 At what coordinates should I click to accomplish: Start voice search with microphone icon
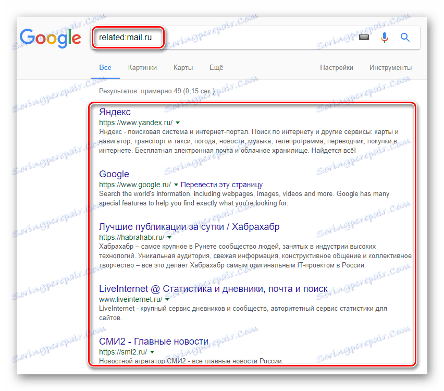click(x=384, y=38)
